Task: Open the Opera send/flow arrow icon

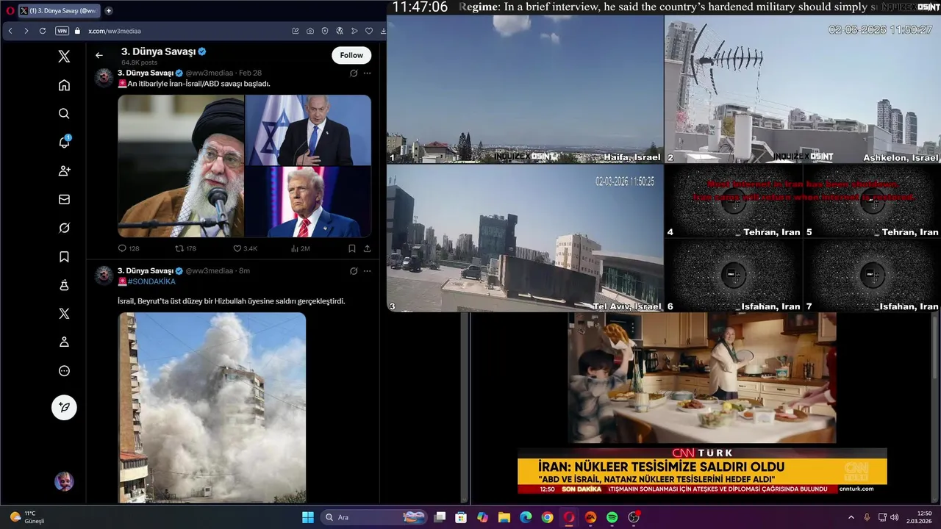Action: pyautogui.click(x=354, y=31)
